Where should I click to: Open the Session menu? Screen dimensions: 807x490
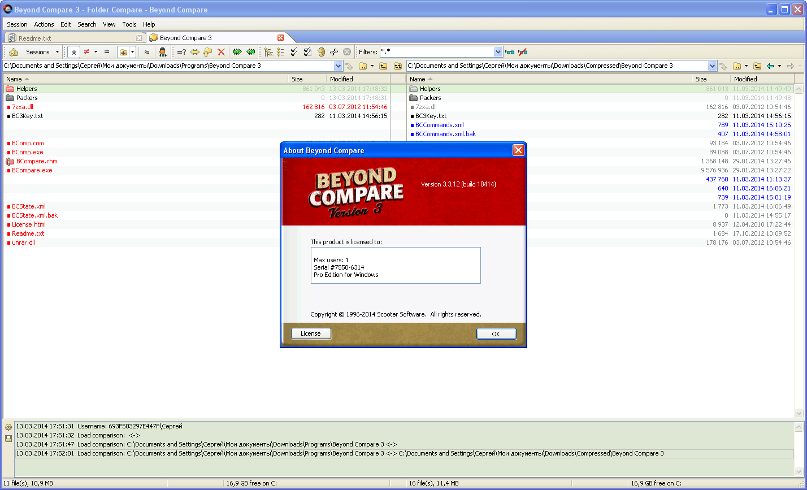pos(17,24)
